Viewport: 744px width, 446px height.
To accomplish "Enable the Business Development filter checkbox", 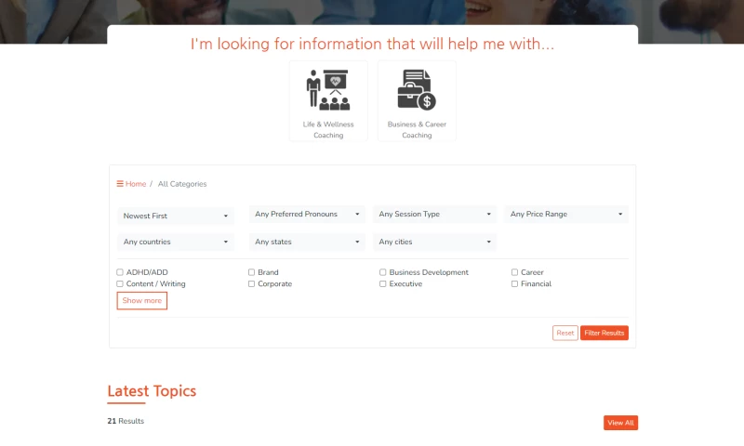I will click(382, 272).
